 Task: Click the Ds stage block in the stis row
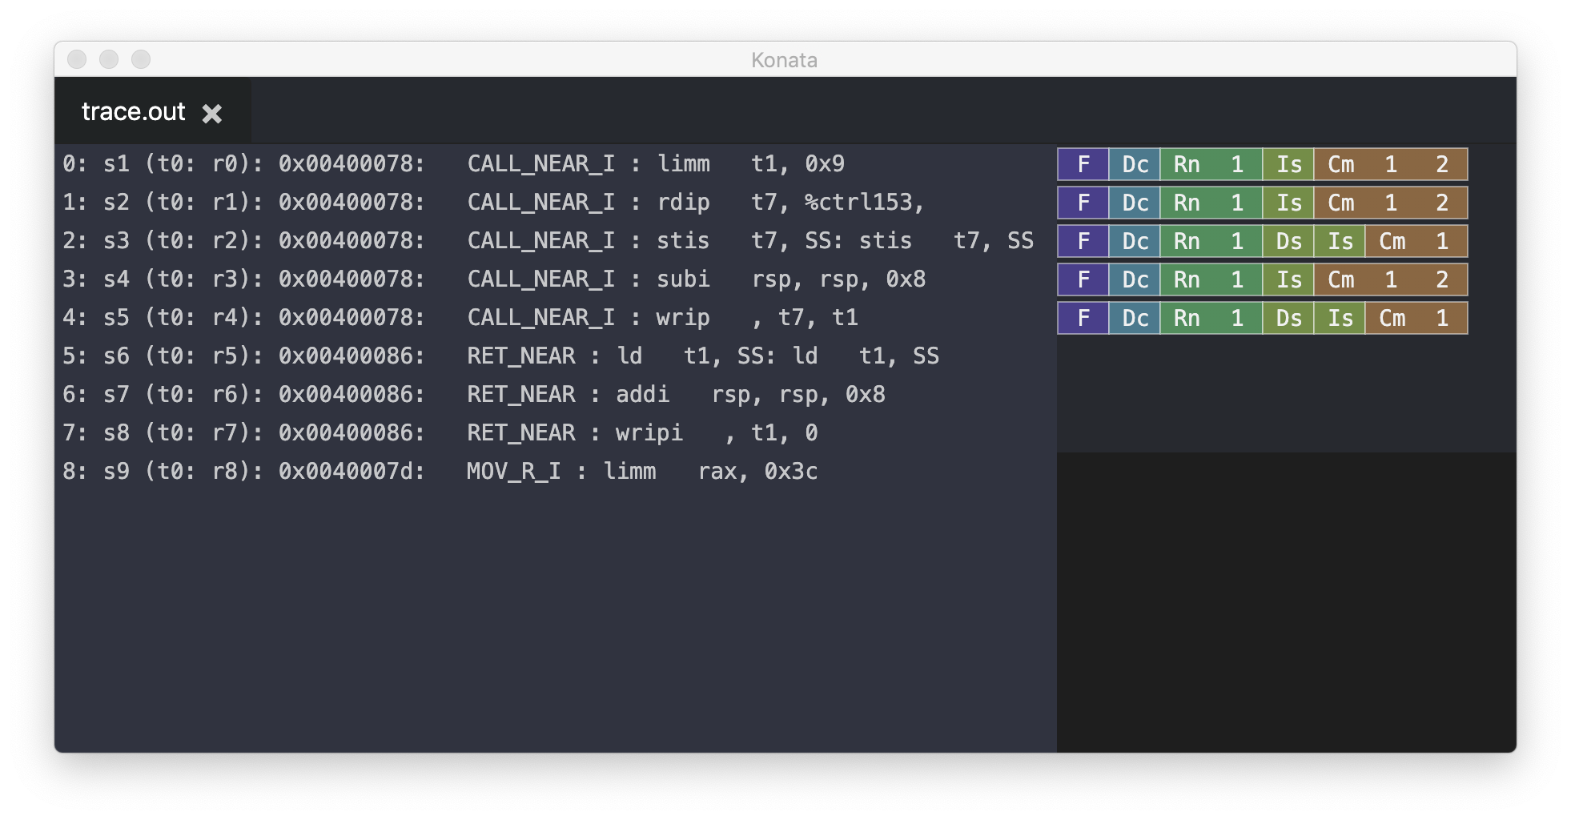[1288, 241]
